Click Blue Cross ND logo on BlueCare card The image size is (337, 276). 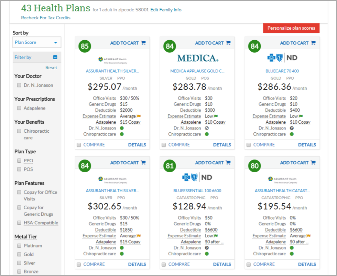[282, 58]
